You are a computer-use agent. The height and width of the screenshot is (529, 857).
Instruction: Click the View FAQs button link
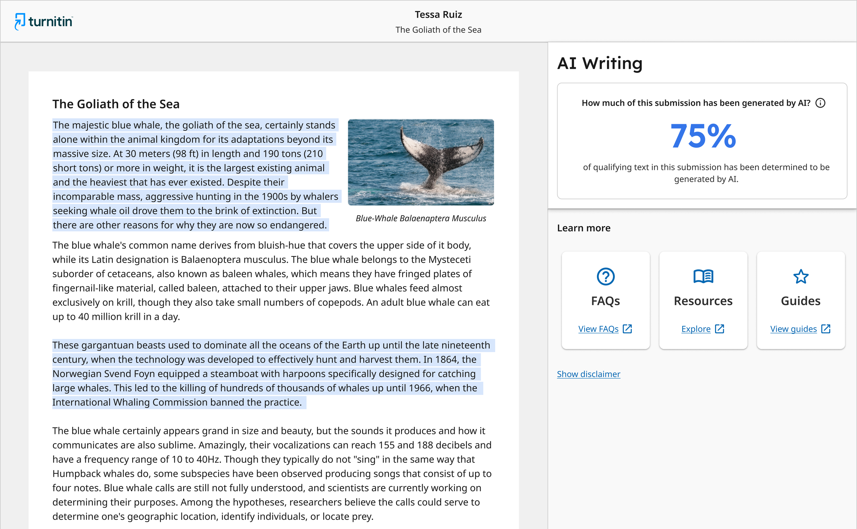point(605,328)
